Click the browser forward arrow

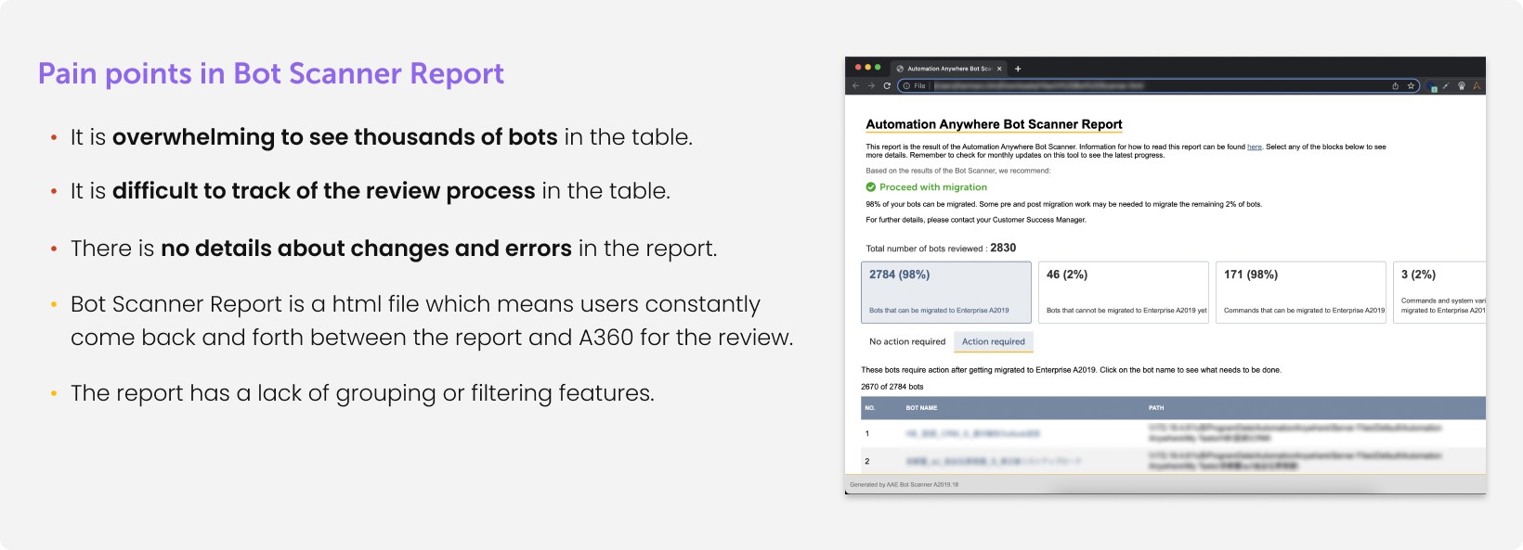click(x=871, y=86)
